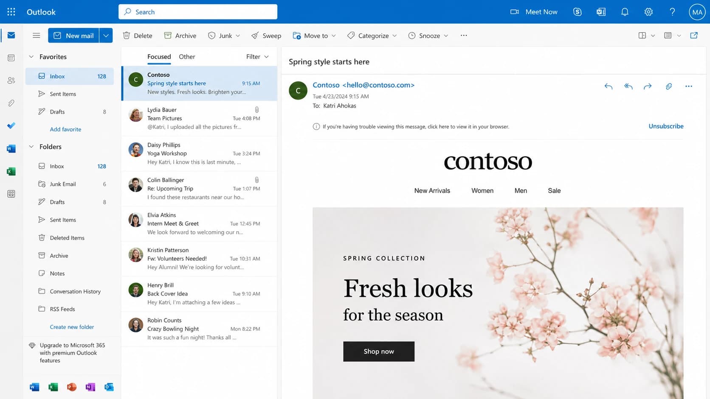
Task: Open the Calendar module in left rail
Action: (11, 58)
